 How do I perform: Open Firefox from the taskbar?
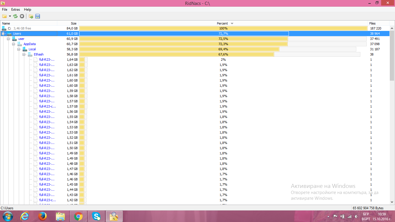(43, 216)
